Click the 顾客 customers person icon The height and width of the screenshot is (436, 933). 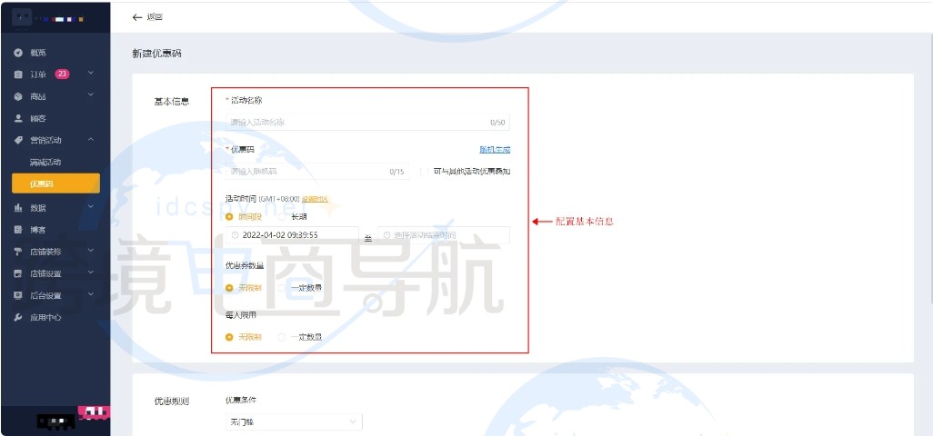click(18, 118)
